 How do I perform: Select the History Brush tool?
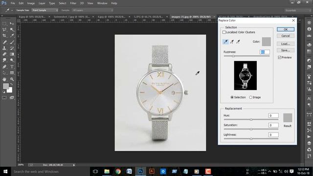click(x=12, y=48)
